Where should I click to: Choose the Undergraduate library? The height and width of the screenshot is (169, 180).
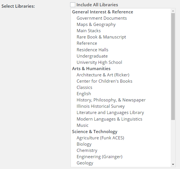pos(92,56)
